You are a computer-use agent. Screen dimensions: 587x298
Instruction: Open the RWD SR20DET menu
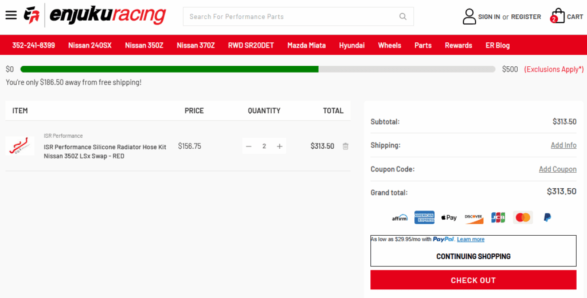pyautogui.click(x=251, y=46)
